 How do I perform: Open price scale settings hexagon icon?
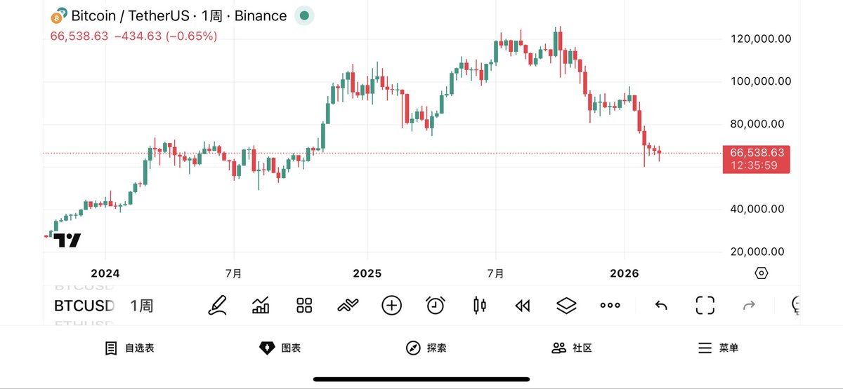coord(762,273)
